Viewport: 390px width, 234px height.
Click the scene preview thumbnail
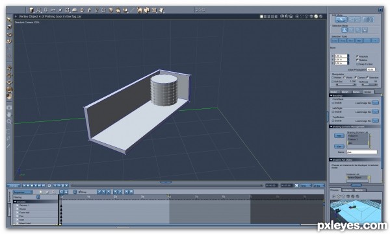[356, 211]
